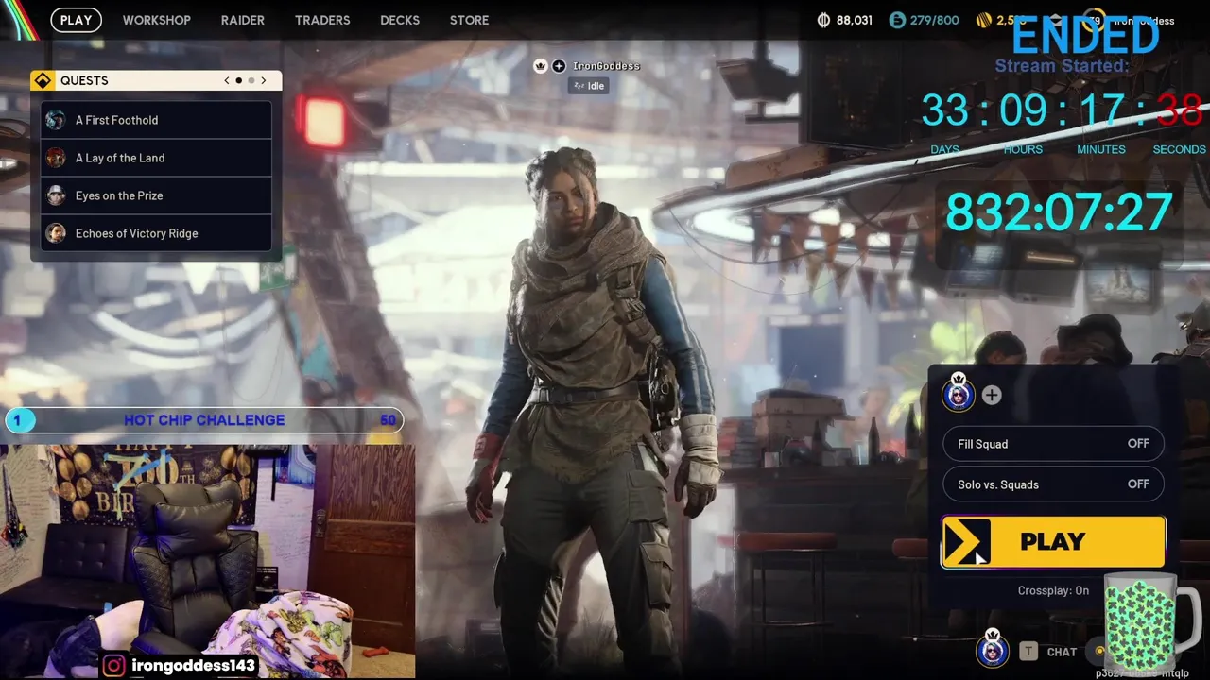Click the Echoes of Victory Ridge portrait icon

pyautogui.click(x=56, y=233)
